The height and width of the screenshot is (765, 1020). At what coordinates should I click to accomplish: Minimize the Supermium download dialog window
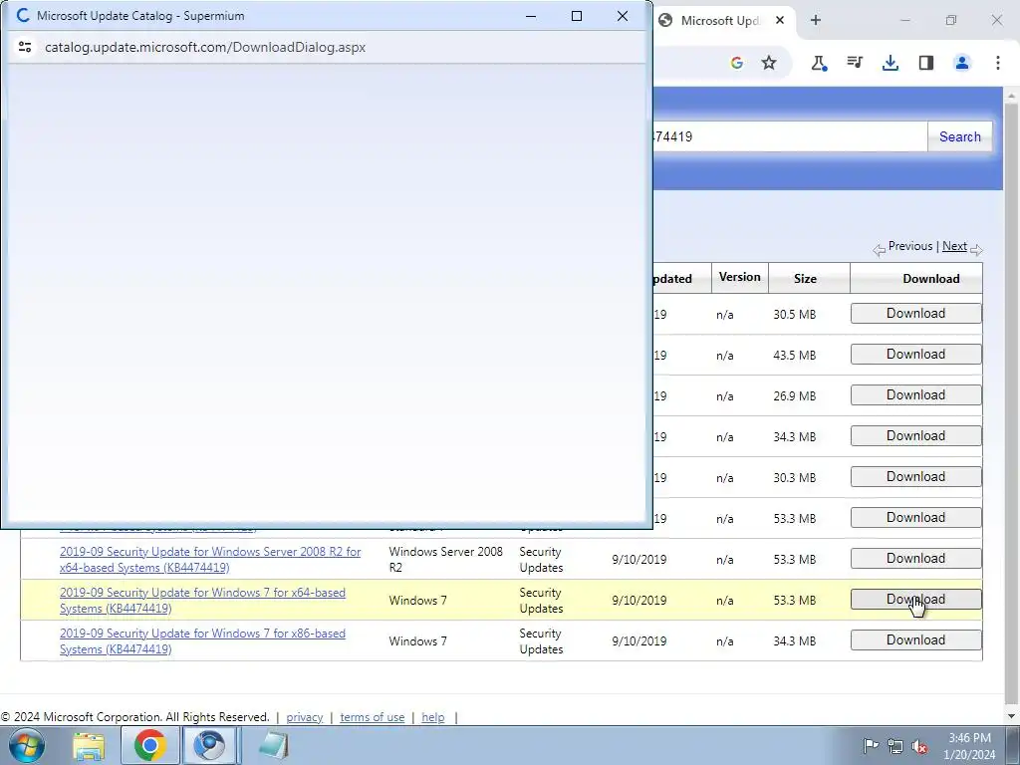click(x=531, y=16)
